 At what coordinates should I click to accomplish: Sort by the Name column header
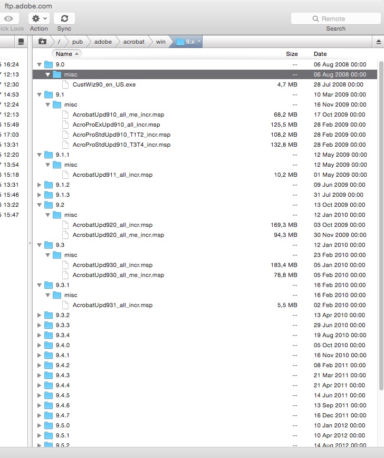coord(66,54)
